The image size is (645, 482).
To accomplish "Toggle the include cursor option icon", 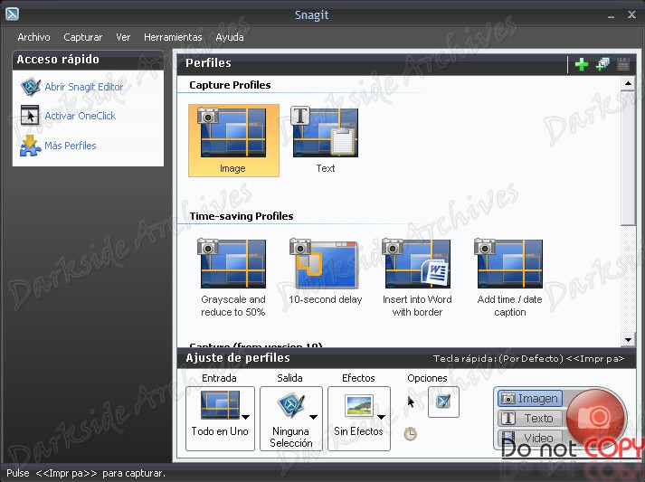I will [411, 402].
